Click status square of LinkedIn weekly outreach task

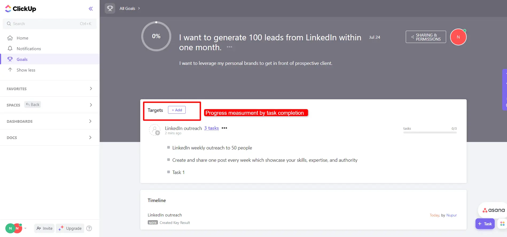tap(169, 147)
